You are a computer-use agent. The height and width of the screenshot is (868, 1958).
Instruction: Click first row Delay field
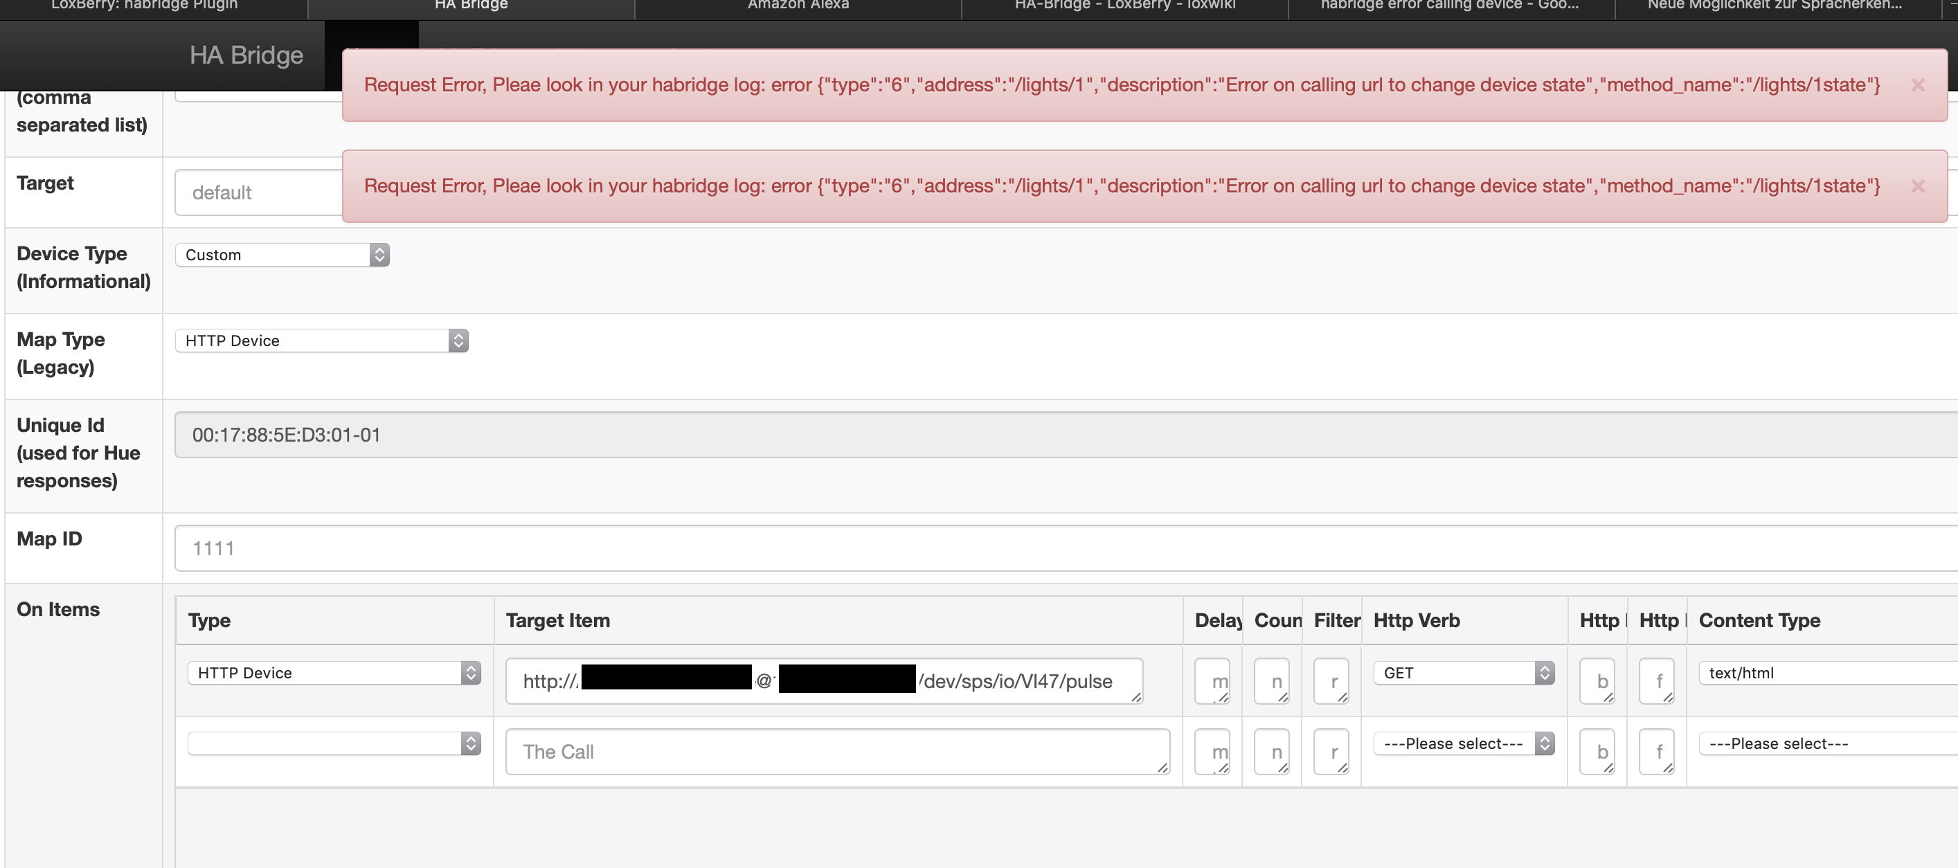click(1212, 681)
